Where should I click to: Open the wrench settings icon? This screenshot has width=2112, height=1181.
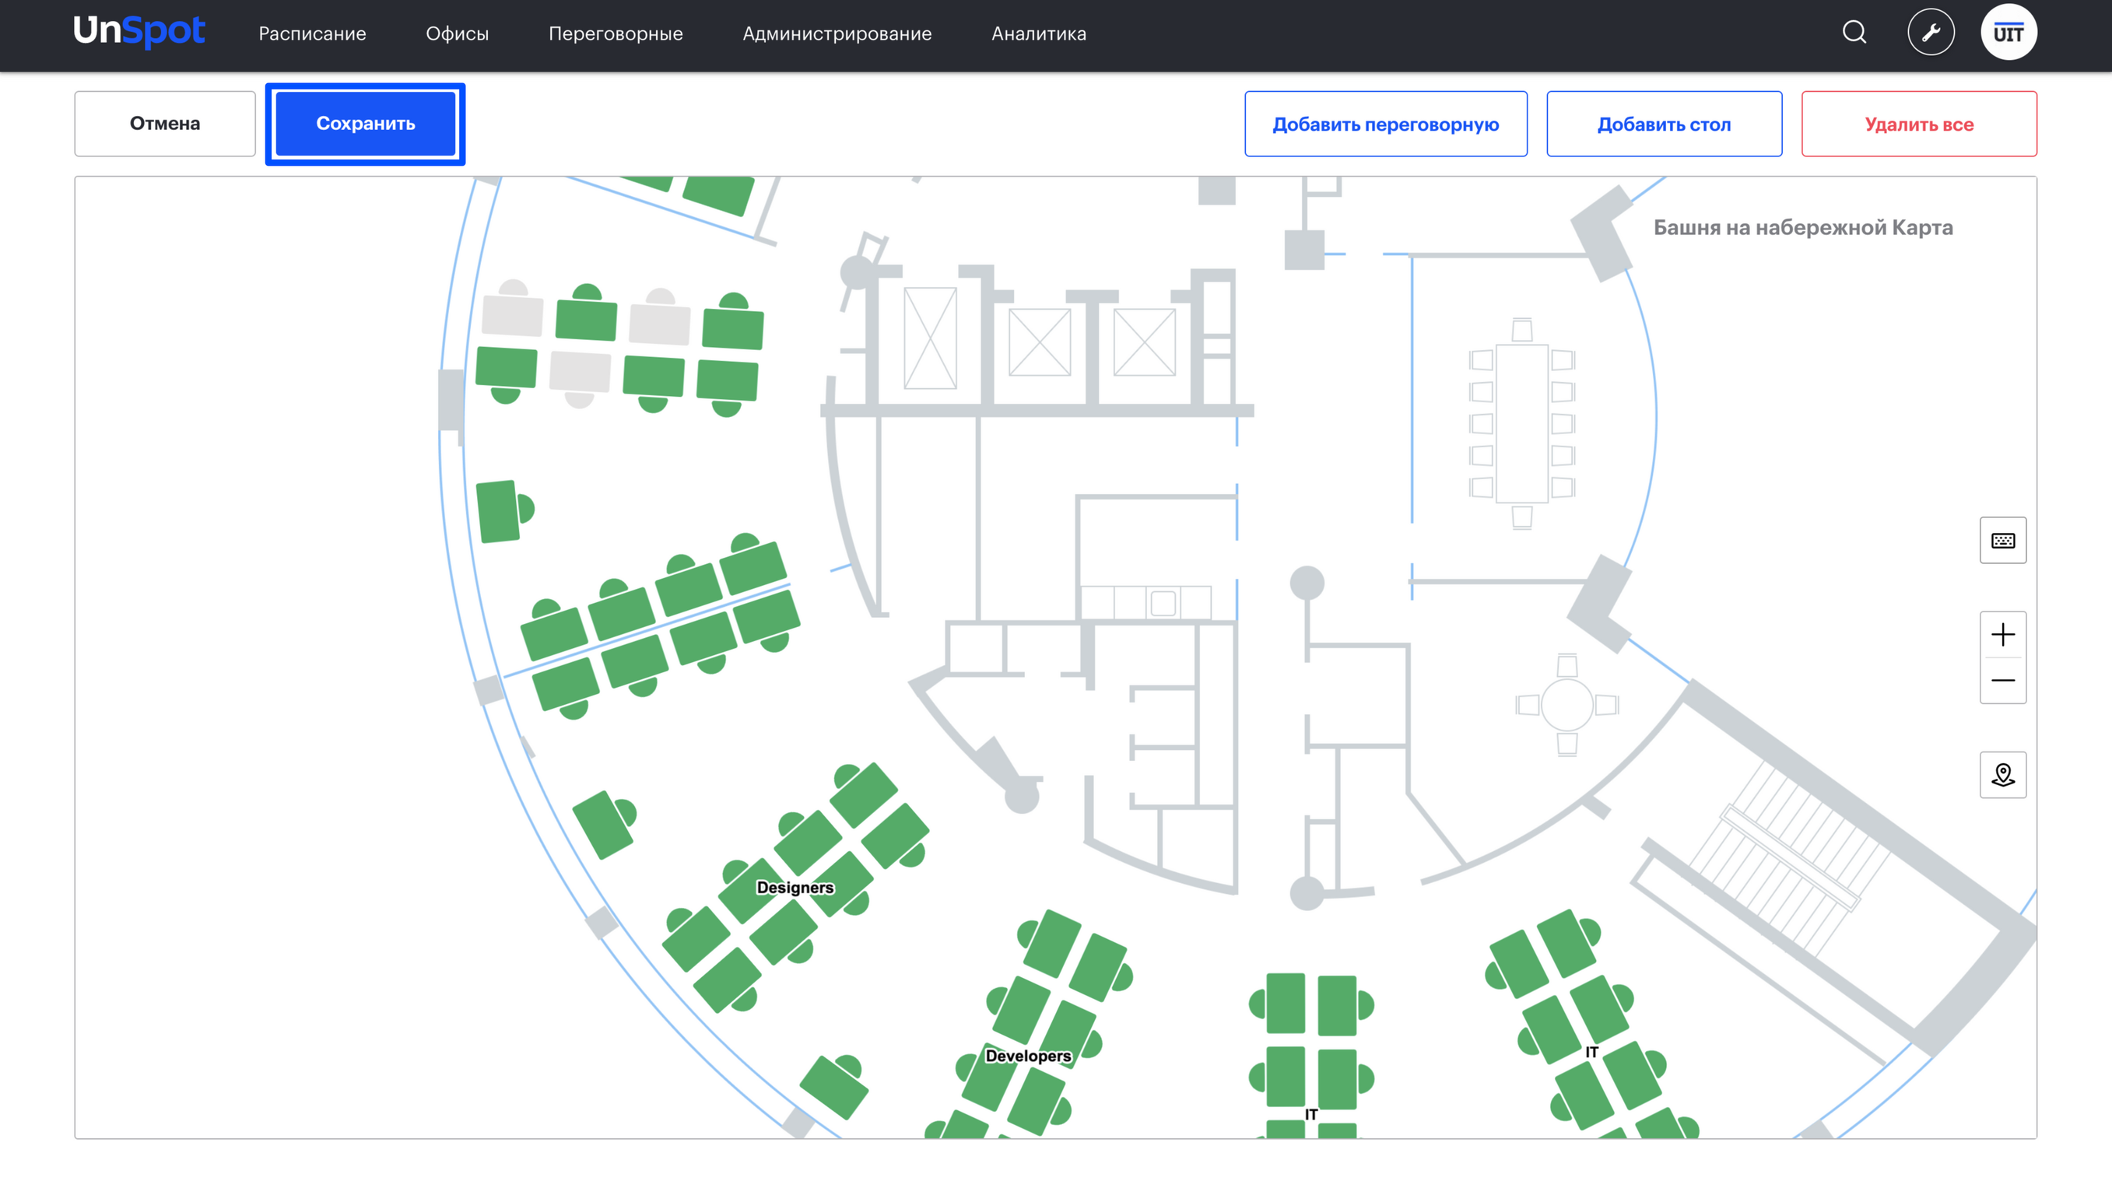tap(1931, 33)
